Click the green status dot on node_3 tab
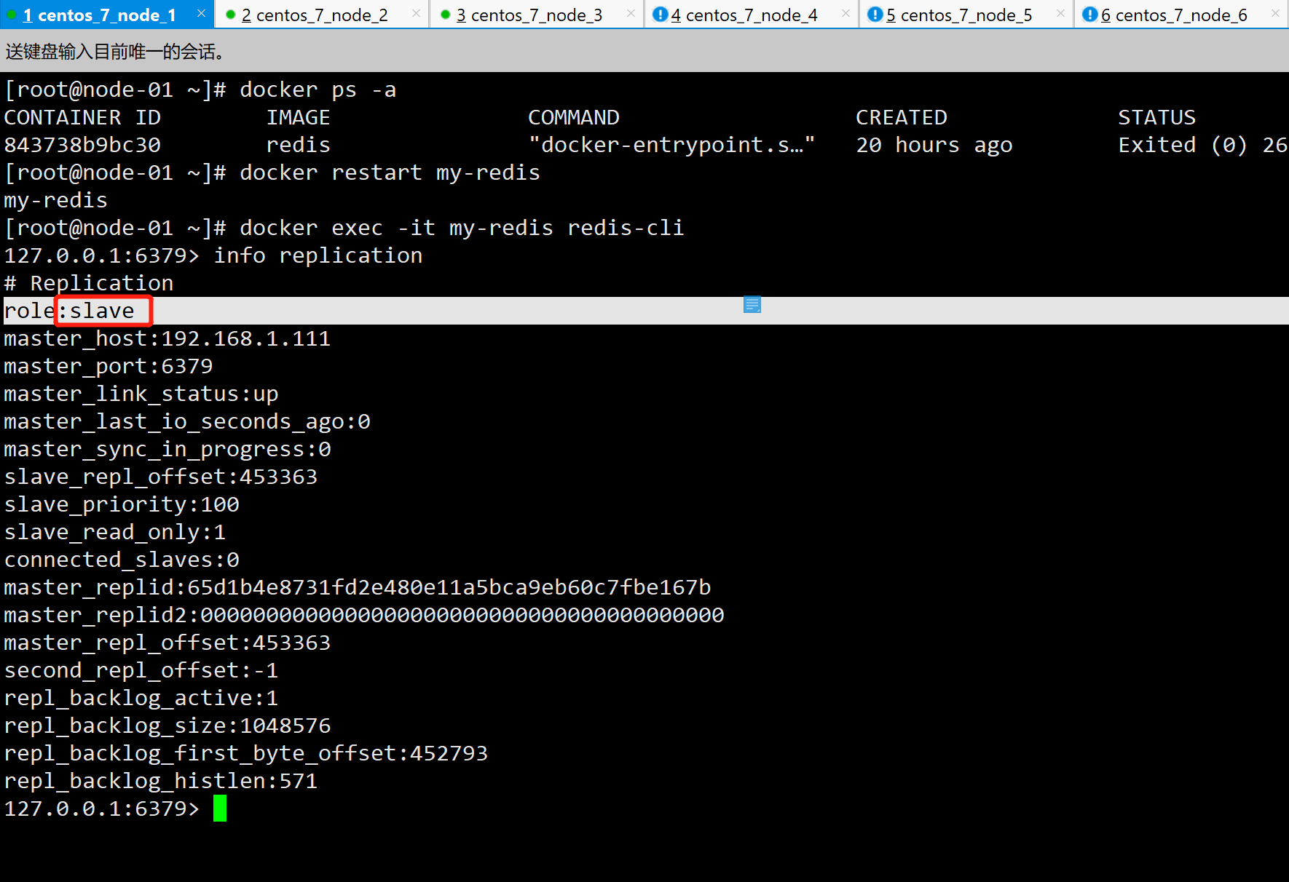Viewport: 1289px width, 882px height. pyautogui.click(x=446, y=15)
